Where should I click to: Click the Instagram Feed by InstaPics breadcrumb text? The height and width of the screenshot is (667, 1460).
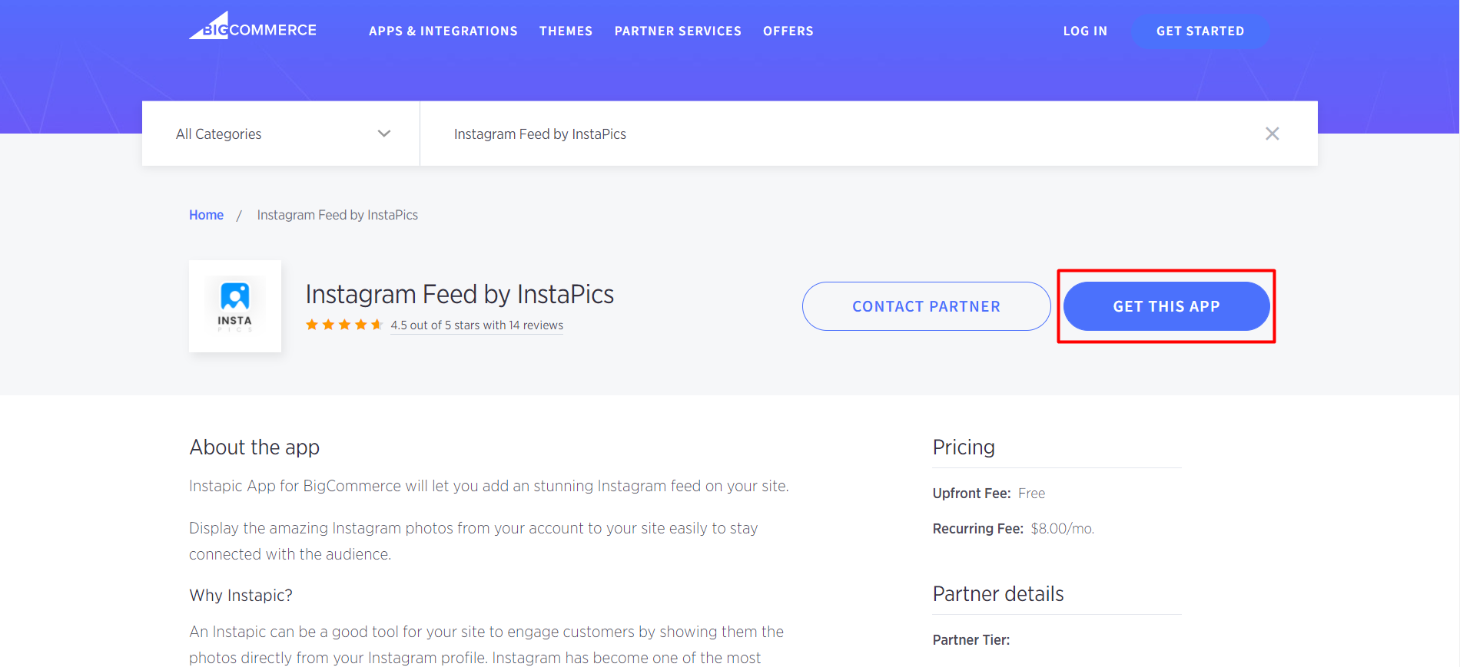[x=337, y=215]
